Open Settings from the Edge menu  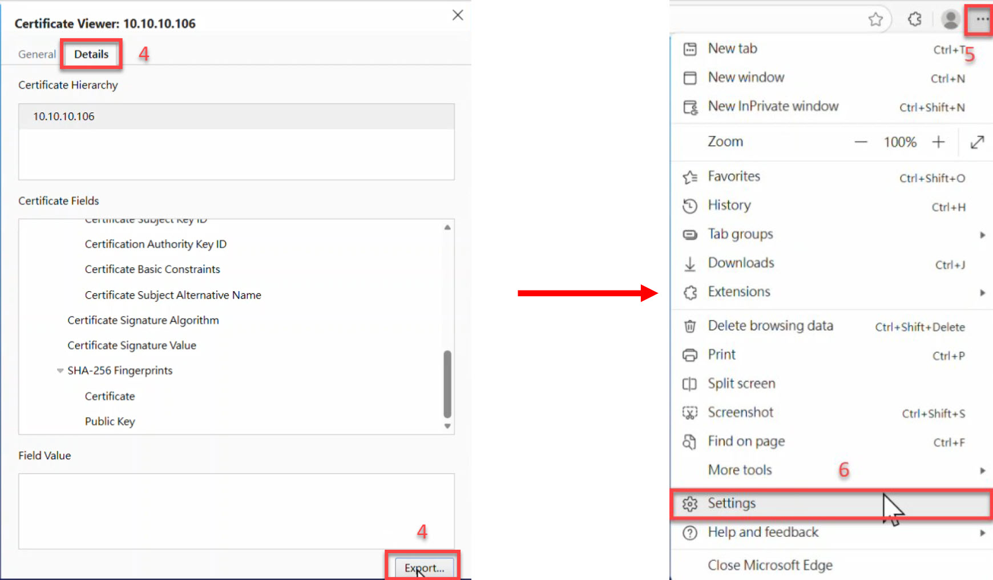coord(732,503)
